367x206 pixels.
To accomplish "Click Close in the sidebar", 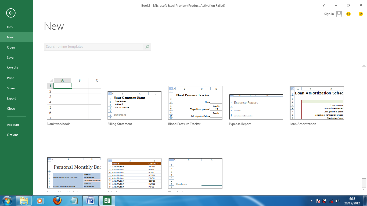I will 16,109.
